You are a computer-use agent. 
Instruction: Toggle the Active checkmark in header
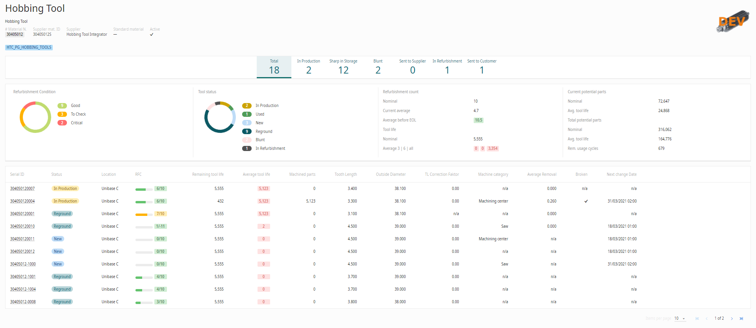coord(152,35)
